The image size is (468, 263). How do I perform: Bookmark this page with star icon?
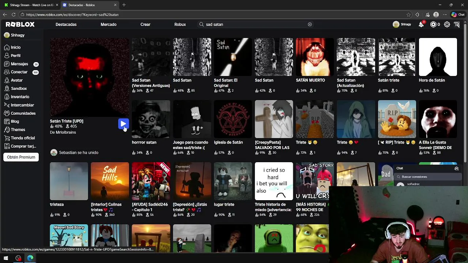pyautogui.click(x=408, y=15)
